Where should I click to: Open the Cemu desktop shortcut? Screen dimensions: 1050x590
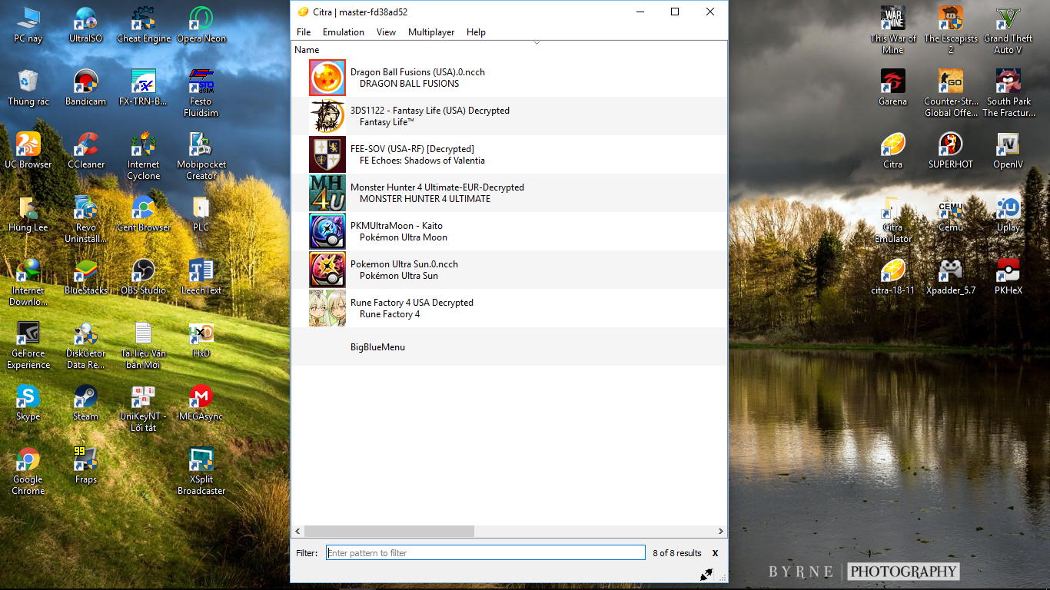click(x=951, y=214)
